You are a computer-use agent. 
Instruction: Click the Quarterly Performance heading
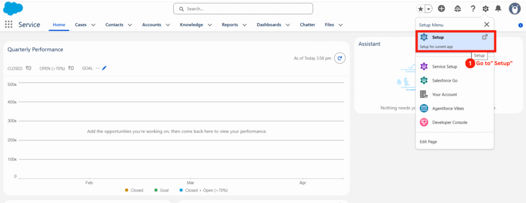click(x=35, y=49)
